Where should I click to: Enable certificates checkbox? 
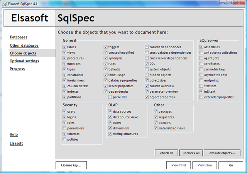(201, 63)
